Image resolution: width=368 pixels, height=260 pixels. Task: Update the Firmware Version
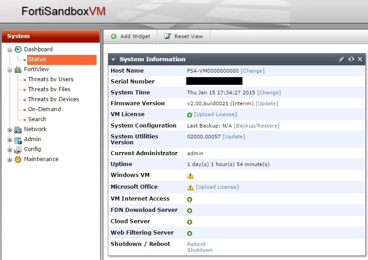pos(267,103)
